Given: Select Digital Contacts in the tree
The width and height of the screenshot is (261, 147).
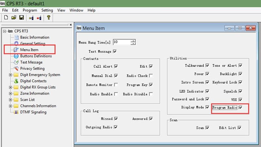Looking at the screenshot, I should [x=33, y=81].
